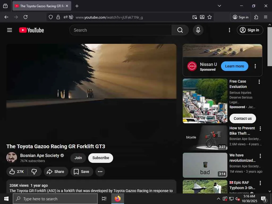View site security padlock info
This screenshot has width=272, height=204.
click(58, 17)
